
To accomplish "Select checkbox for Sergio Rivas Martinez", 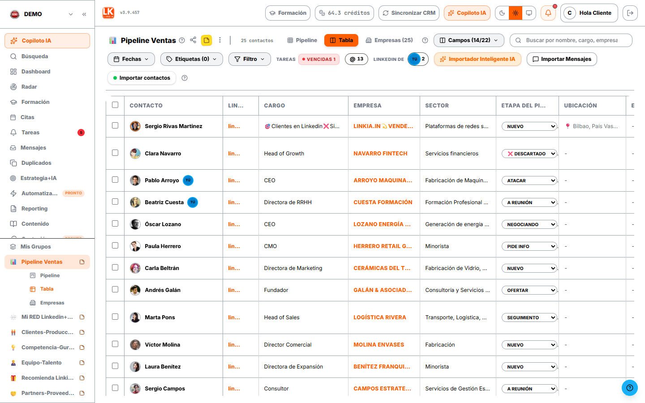I will coord(115,125).
